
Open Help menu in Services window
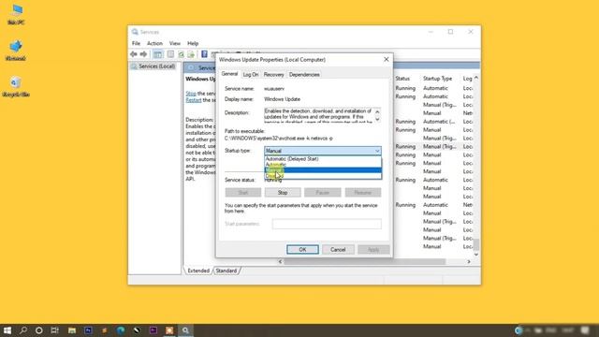(x=193, y=44)
